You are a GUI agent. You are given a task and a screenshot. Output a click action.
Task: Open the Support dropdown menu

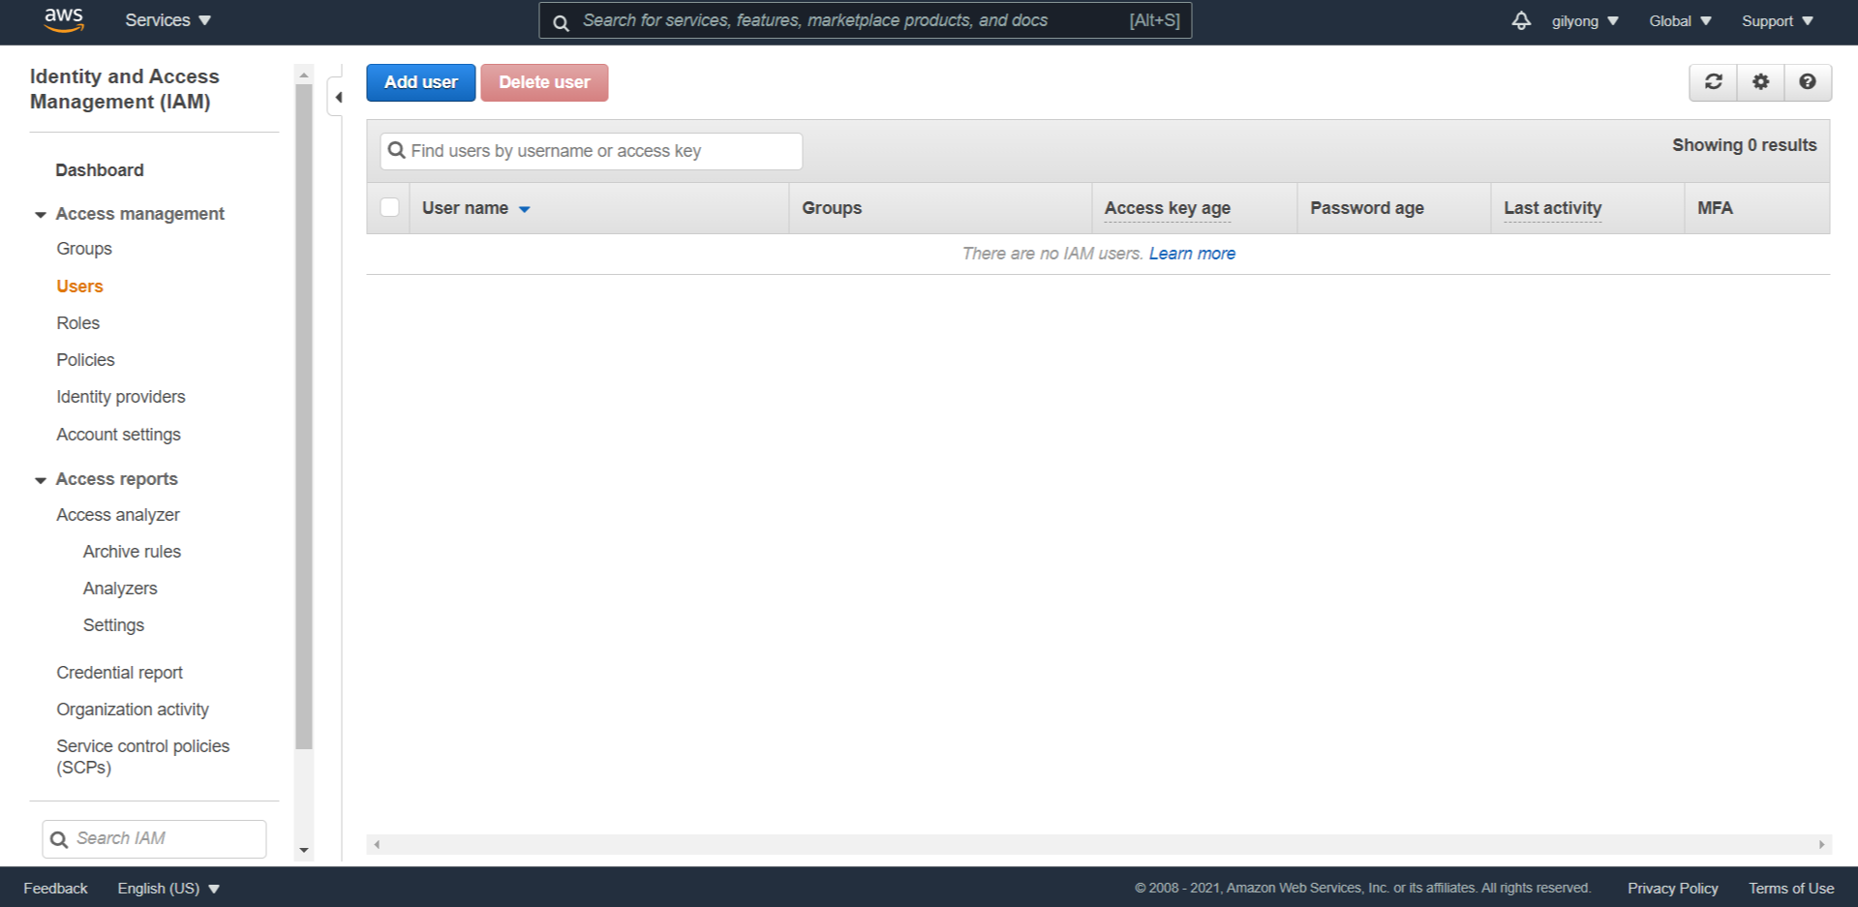[1778, 20]
